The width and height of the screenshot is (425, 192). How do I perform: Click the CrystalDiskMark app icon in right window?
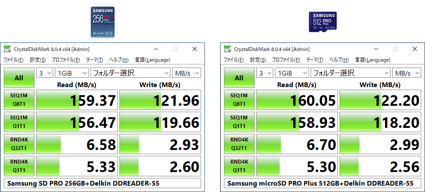point(228,49)
